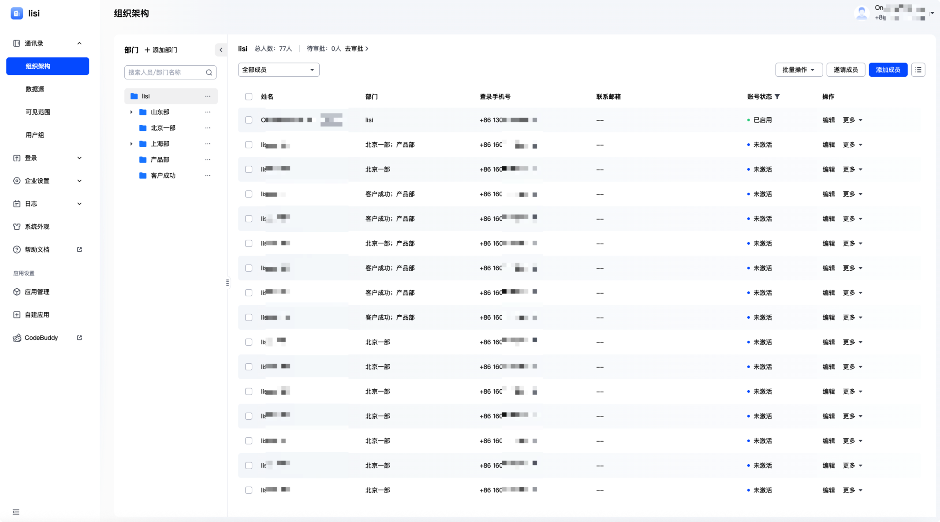Click the 添加成员 button

(888, 70)
